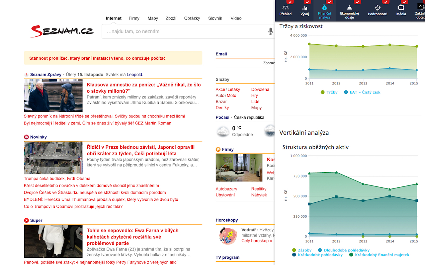Click the Autobazary link
This screenshot has height=265, width=425.
pyautogui.click(x=226, y=189)
